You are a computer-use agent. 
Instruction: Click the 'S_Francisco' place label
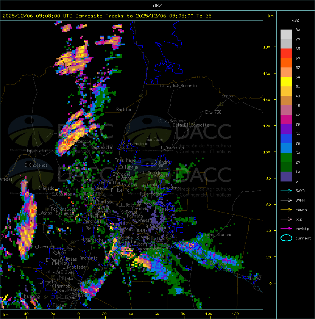pos(136,144)
